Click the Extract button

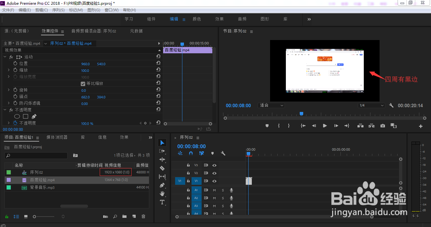(371, 126)
